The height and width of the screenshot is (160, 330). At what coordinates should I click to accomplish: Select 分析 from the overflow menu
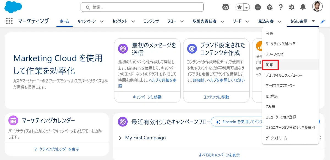coord(290,34)
